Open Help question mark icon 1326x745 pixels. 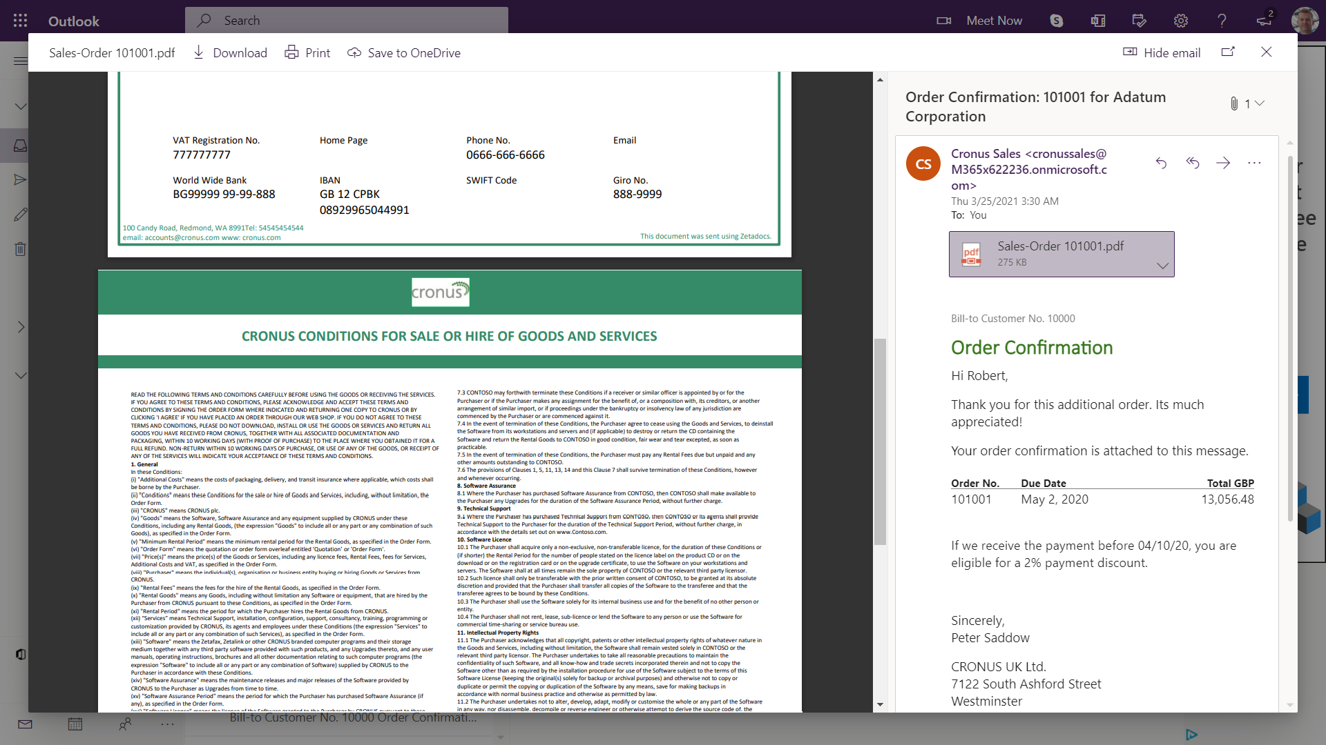[x=1222, y=21]
